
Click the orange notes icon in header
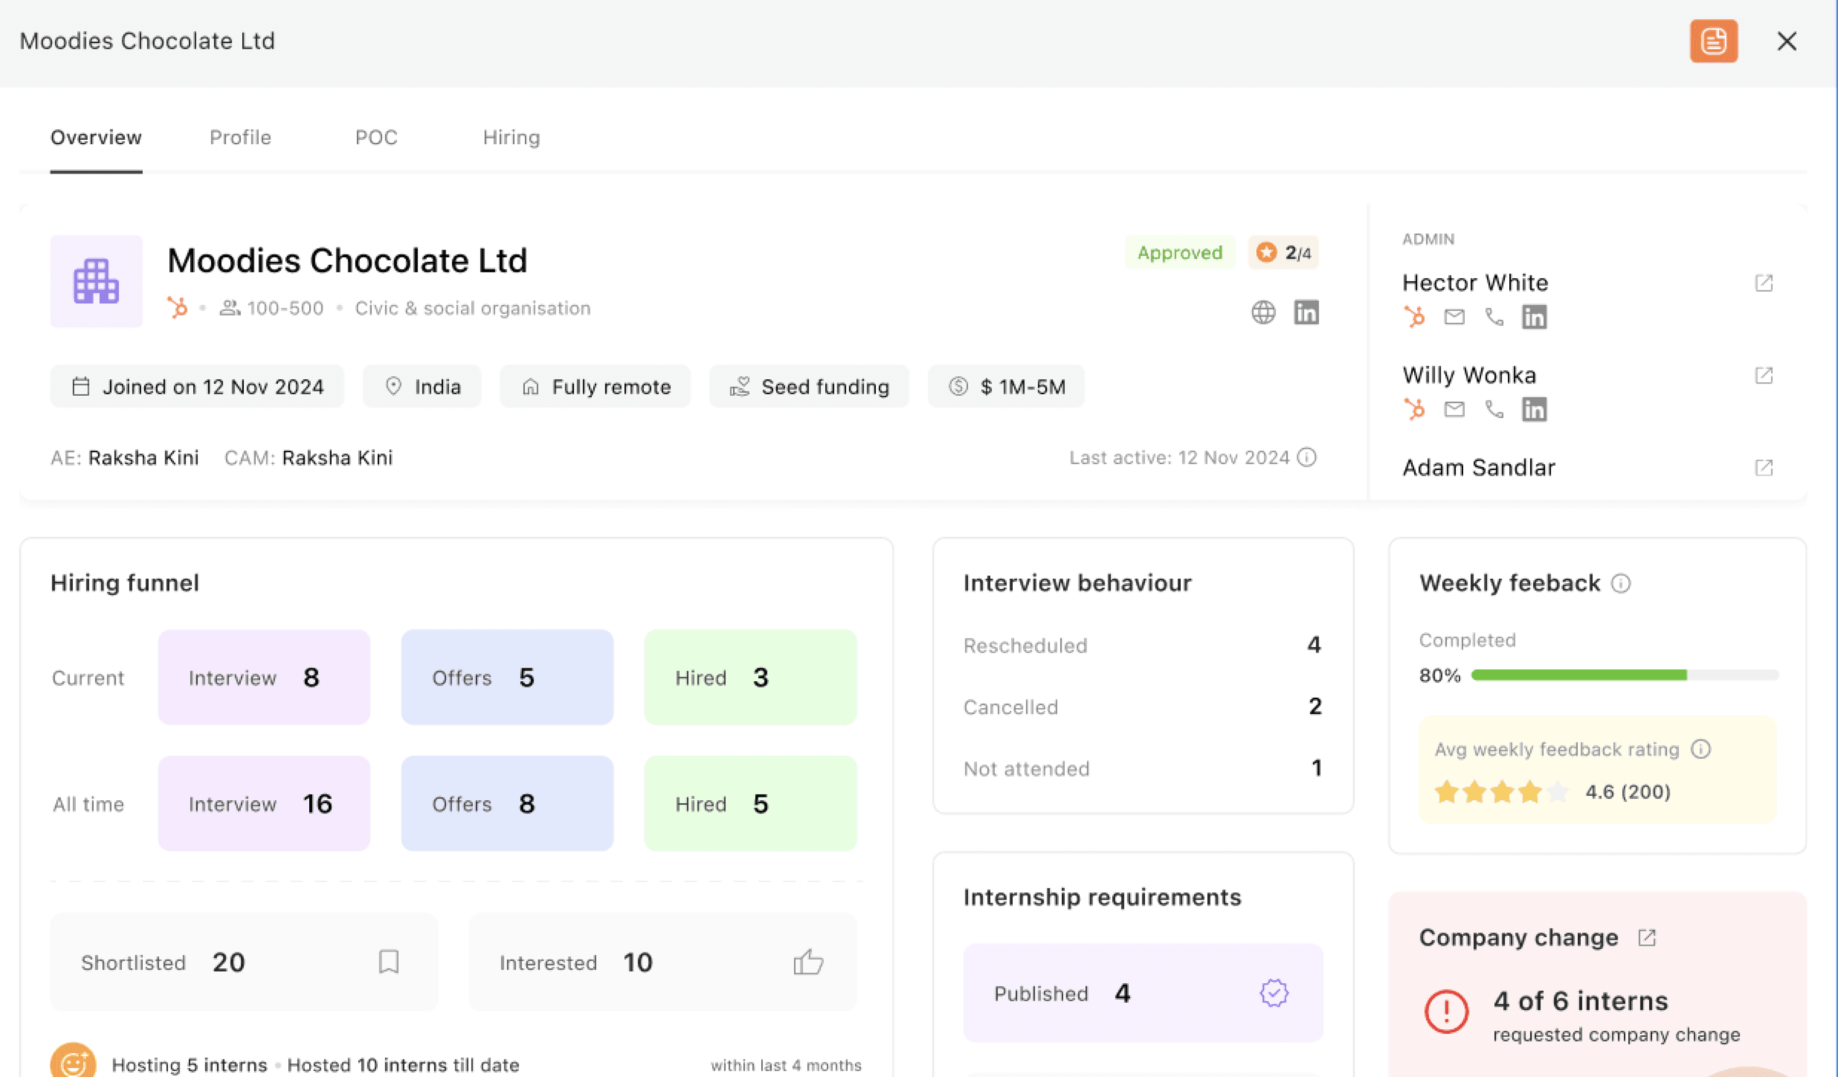pyautogui.click(x=1713, y=41)
